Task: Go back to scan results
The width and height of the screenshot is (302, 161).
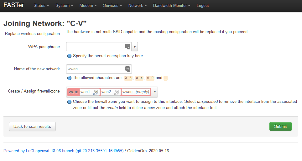Action: pyautogui.click(x=32, y=126)
